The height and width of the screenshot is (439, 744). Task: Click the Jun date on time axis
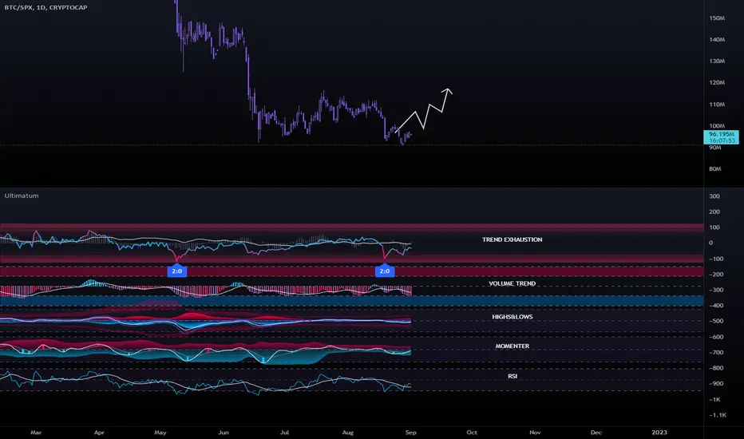(223, 433)
